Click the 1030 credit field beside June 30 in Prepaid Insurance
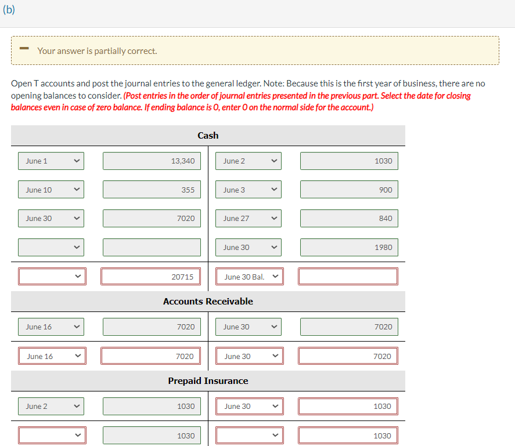Screen dimensions: 515x446 click(x=348, y=407)
